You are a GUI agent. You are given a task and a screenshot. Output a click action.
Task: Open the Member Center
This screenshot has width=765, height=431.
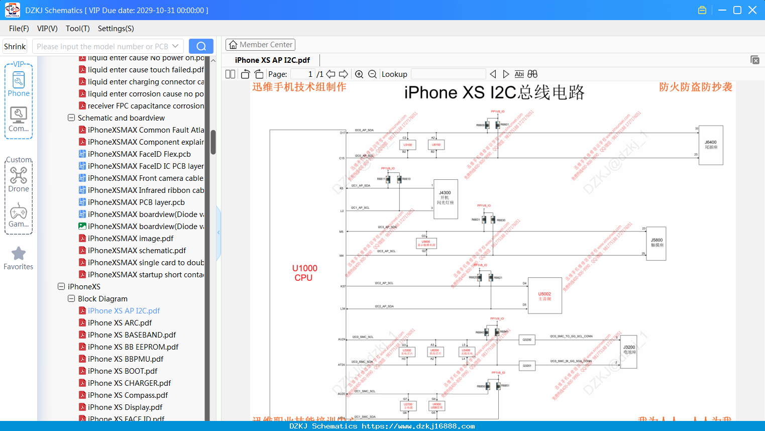pos(260,45)
